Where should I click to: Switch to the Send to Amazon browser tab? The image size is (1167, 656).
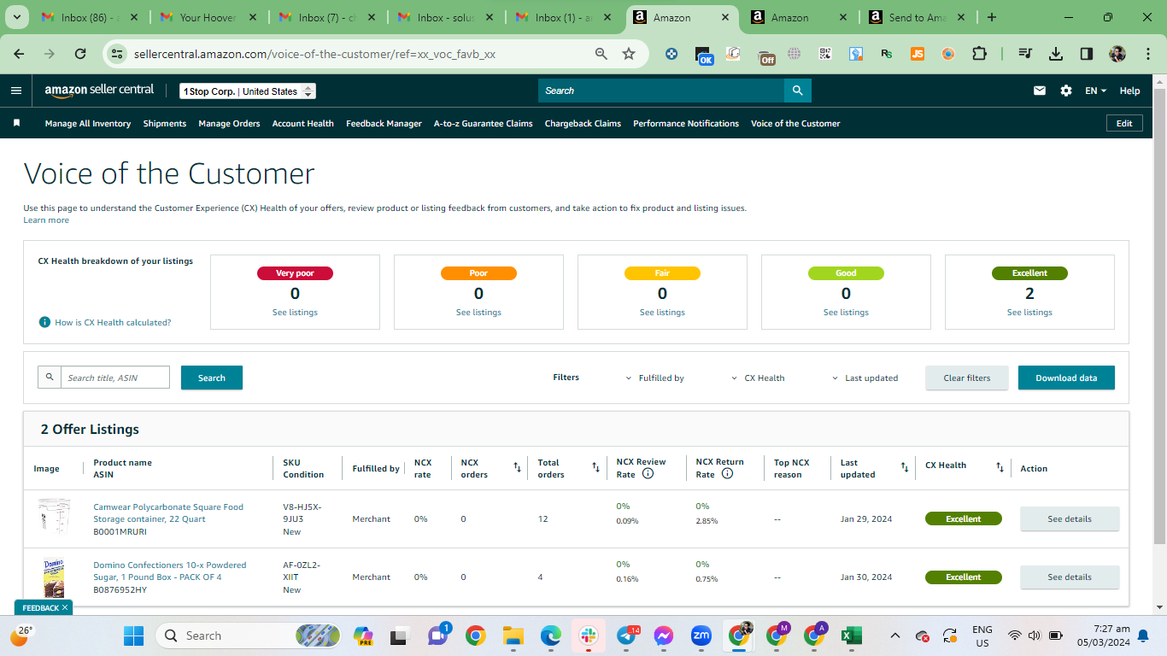coord(918,17)
